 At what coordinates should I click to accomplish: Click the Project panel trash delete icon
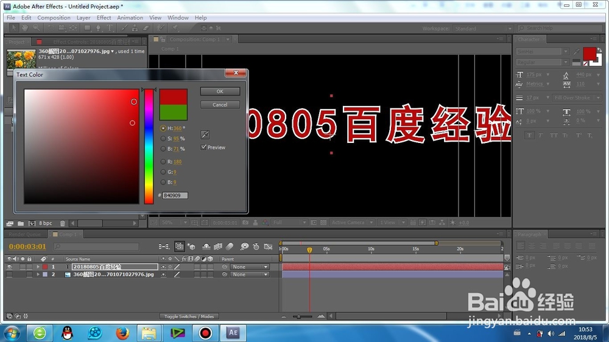pos(63,223)
